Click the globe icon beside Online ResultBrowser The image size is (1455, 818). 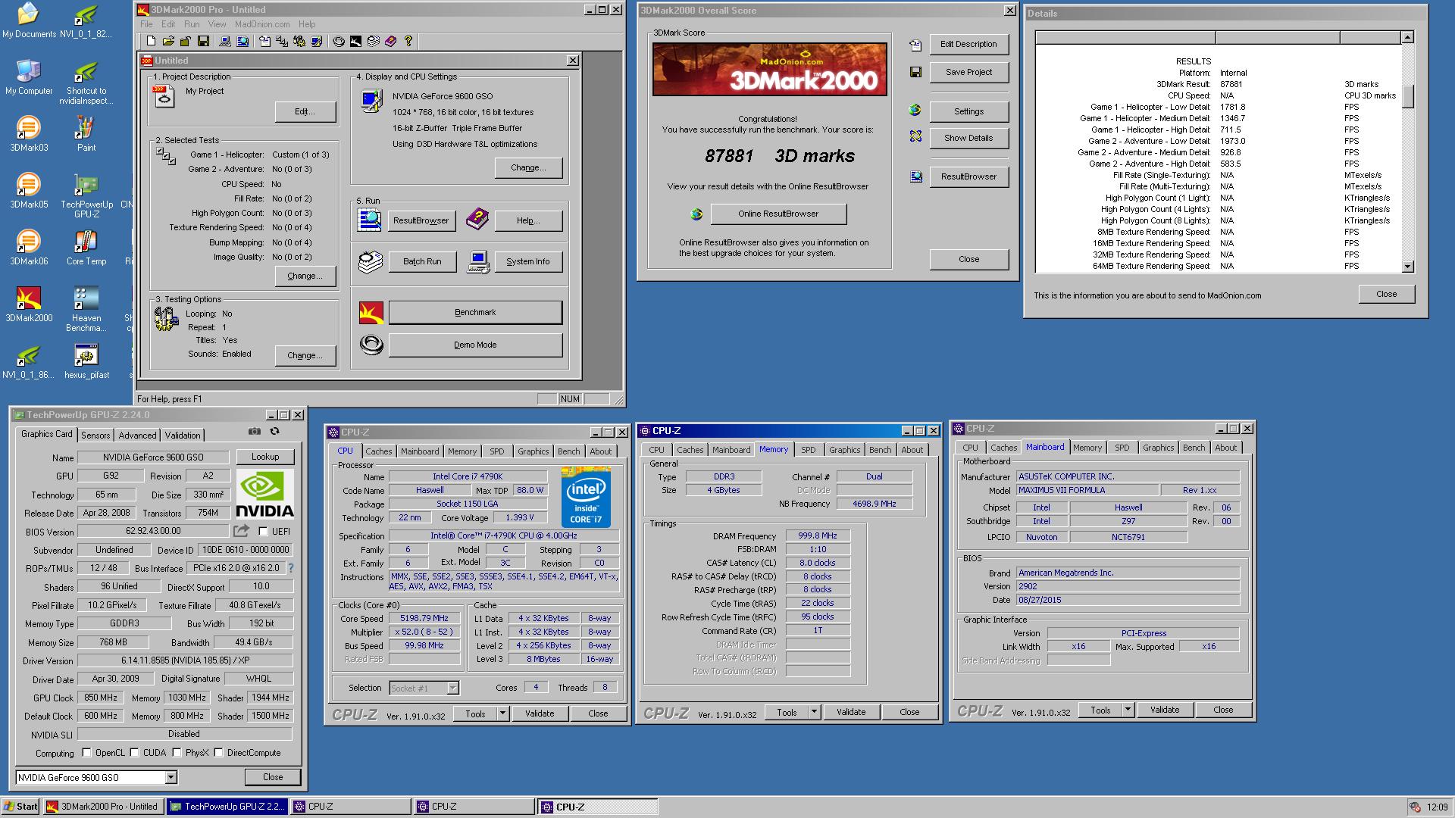(696, 214)
